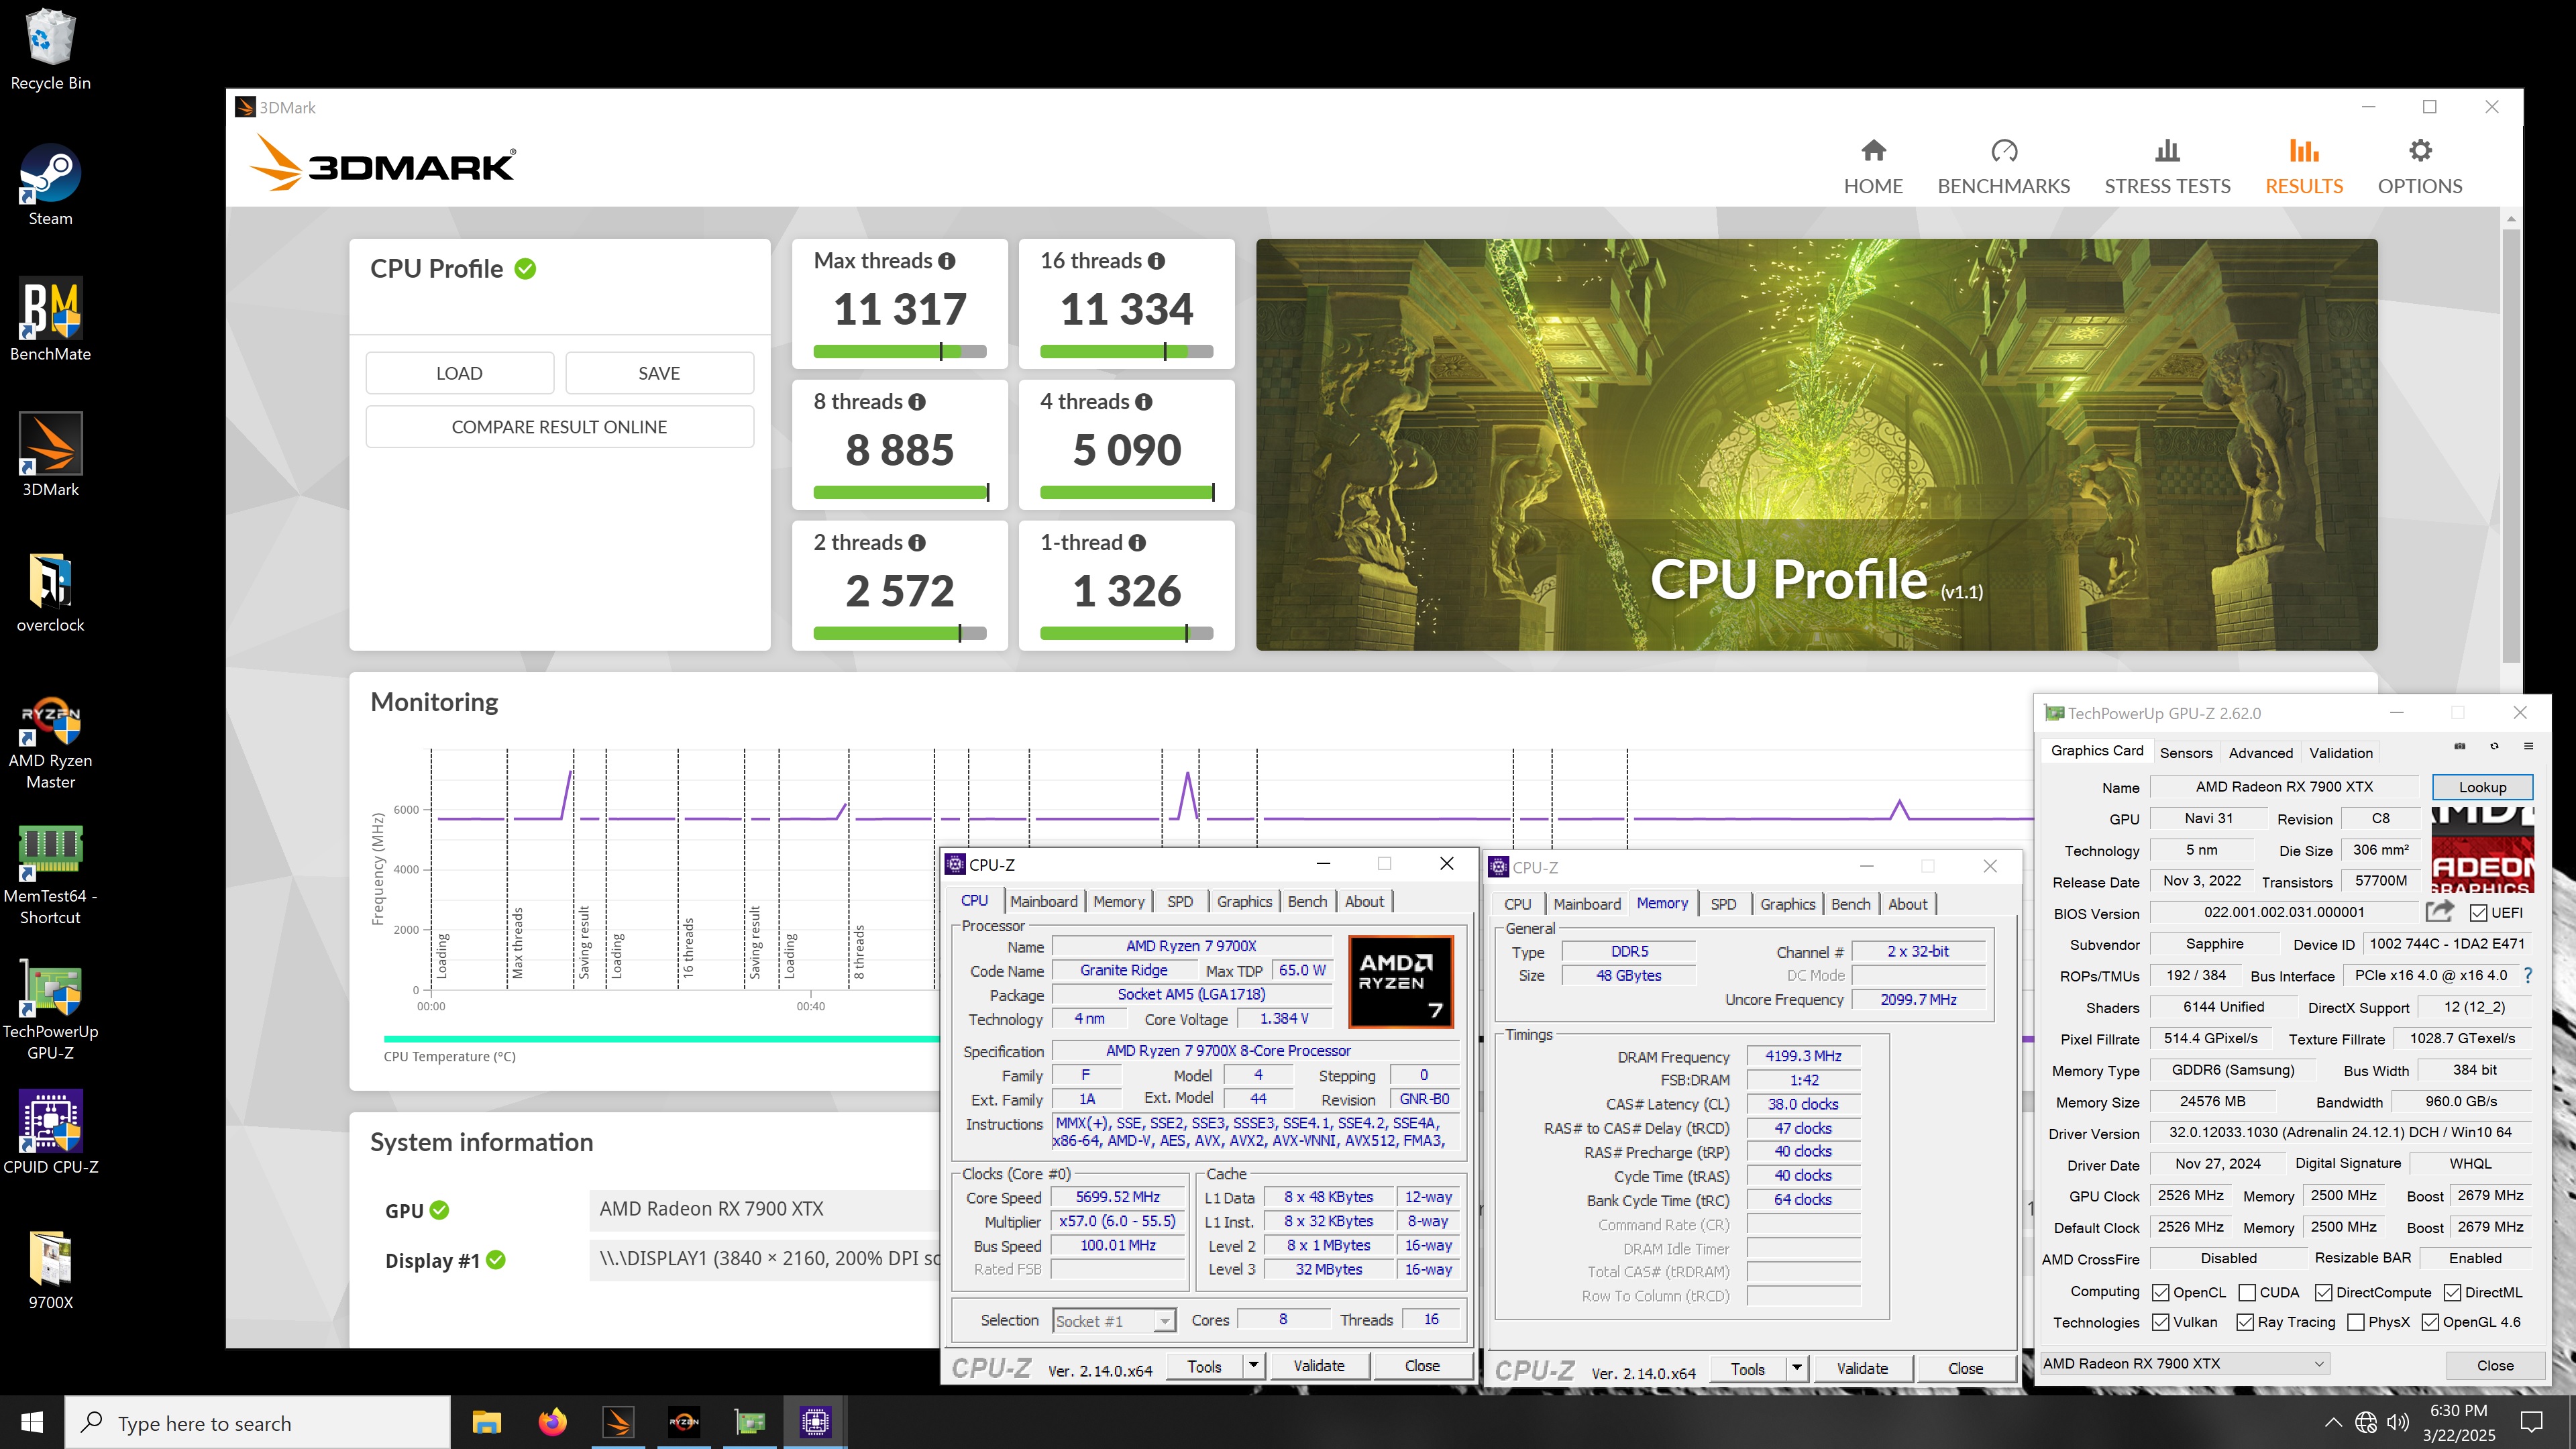This screenshot has height=1449, width=2576.
Task: Select the CPUID CPU-Z desktop icon
Action: (50, 1132)
